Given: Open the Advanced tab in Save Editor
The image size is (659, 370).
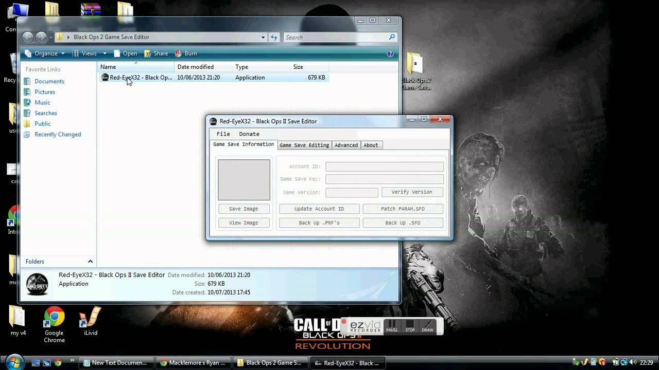Looking at the screenshot, I should [346, 145].
